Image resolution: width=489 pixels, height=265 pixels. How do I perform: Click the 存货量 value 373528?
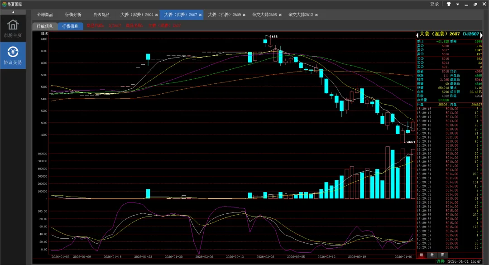[x=443, y=100]
